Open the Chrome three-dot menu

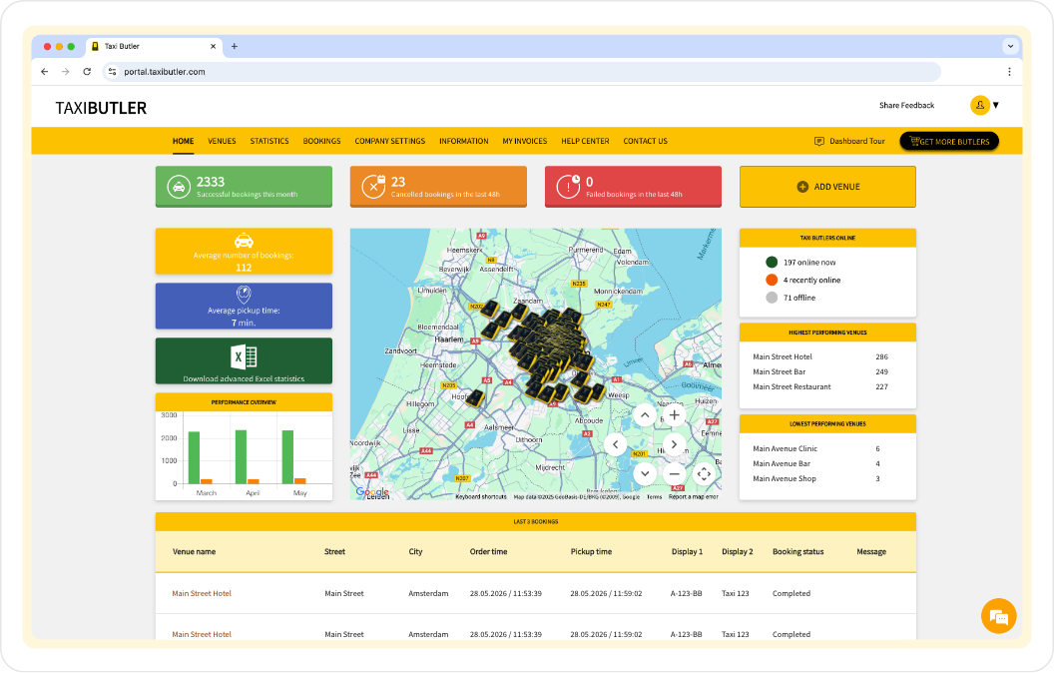(1009, 72)
